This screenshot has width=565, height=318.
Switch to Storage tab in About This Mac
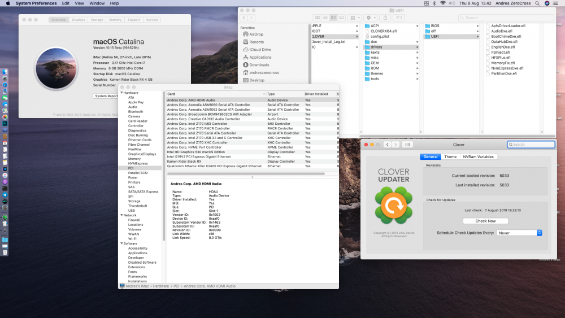point(97,20)
